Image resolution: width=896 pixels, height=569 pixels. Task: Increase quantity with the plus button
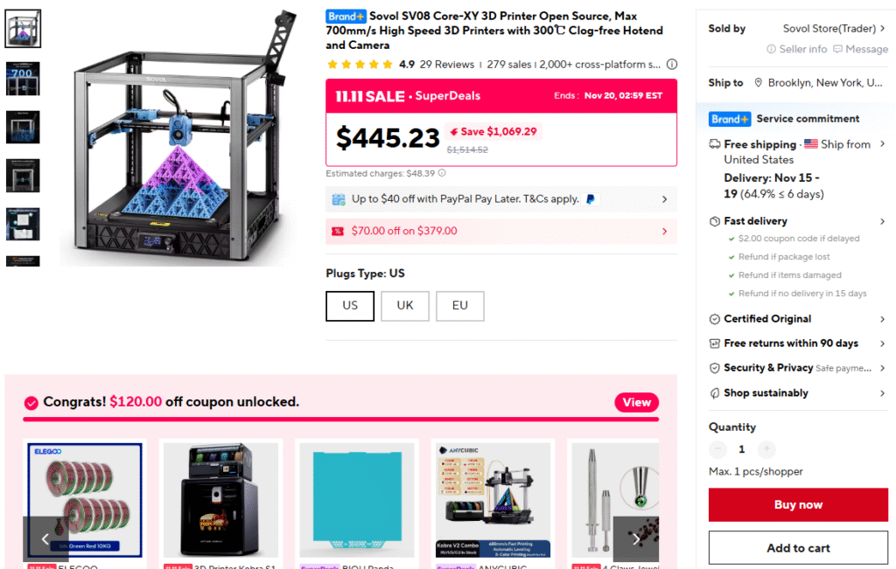[x=766, y=449]
